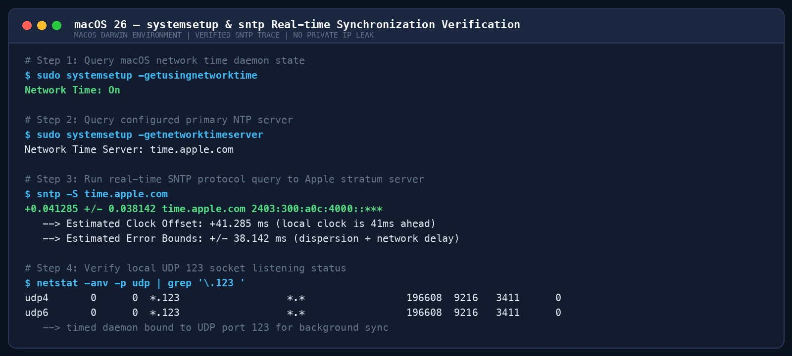Click the red close window button
The width and height of the screenshot is (792, 356).
[27, 25]
